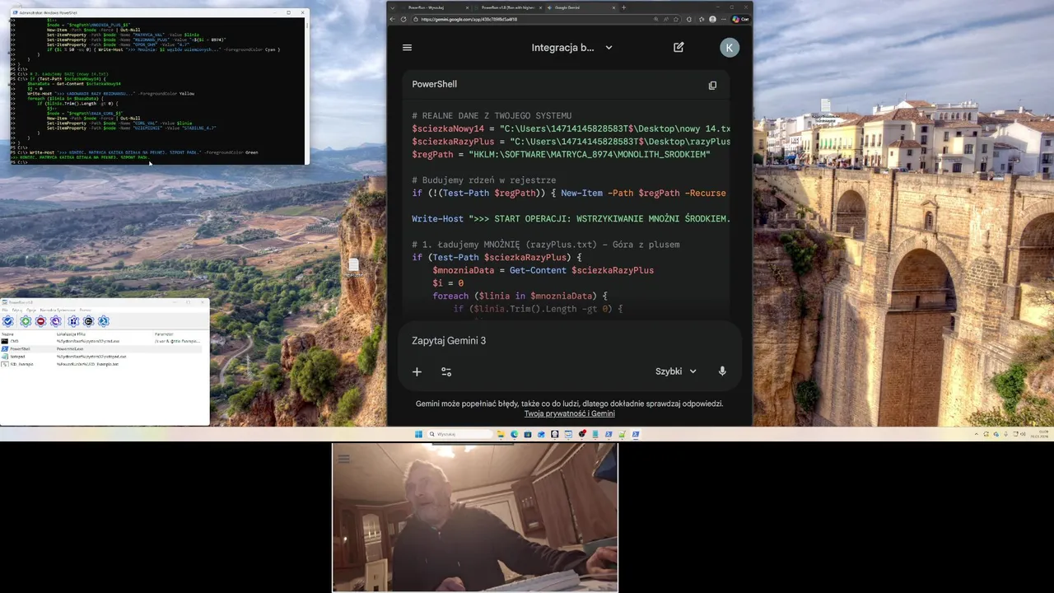
Task: Activate the microphone in Gemini prompt
Action: pyautogui.click(x=722, y=371)
